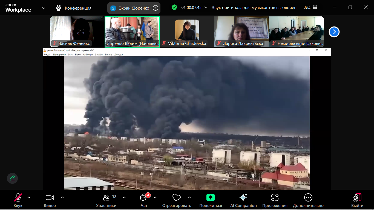Select the Конференция tab

point(74,8)
